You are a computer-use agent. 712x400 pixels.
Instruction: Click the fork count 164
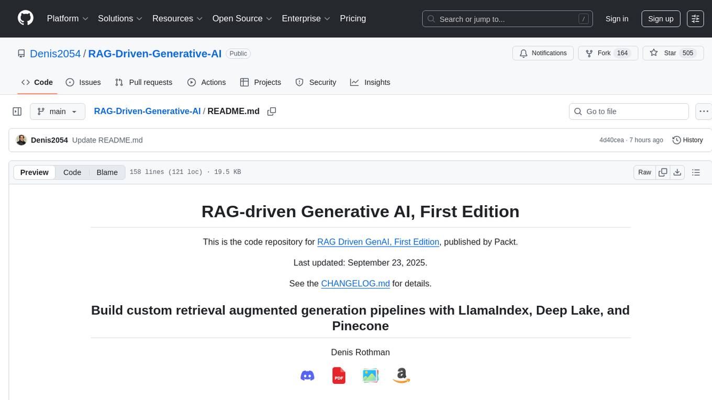coord(622,53)
